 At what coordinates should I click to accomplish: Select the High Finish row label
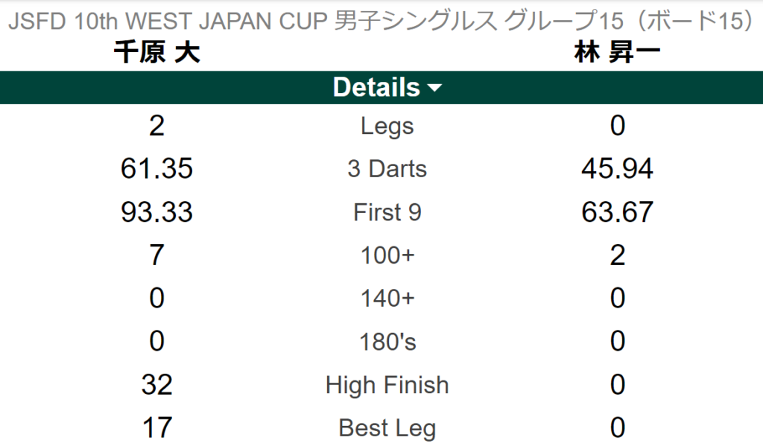(x=387, y=385)
